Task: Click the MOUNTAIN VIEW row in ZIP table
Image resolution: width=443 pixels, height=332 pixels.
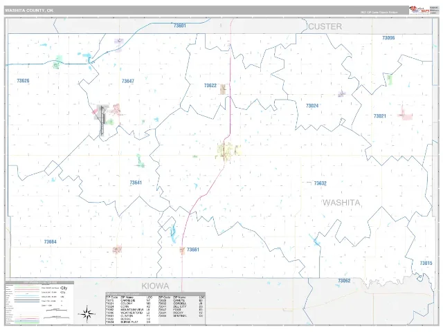Action: pos(129,310)
